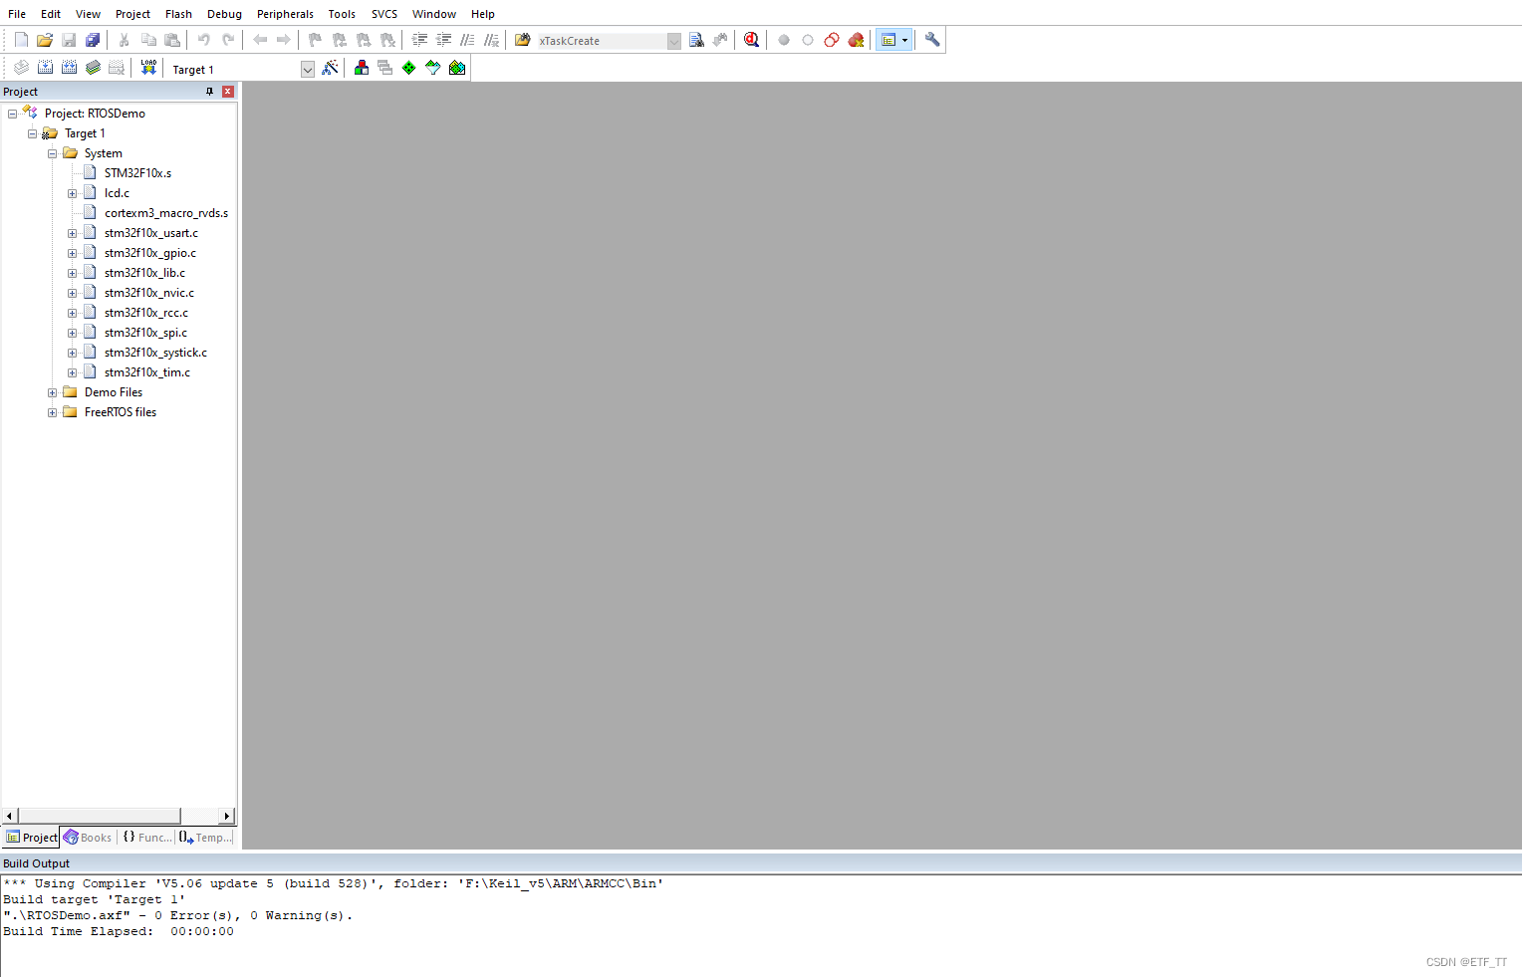Screen dimensions: 1522x977
Task: Open the Project menu
Action: (132, 14)
